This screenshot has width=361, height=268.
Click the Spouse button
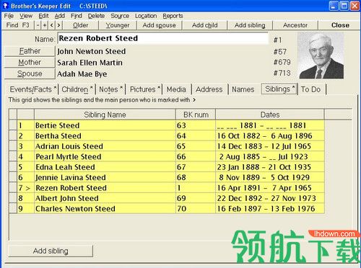[30, 73]
